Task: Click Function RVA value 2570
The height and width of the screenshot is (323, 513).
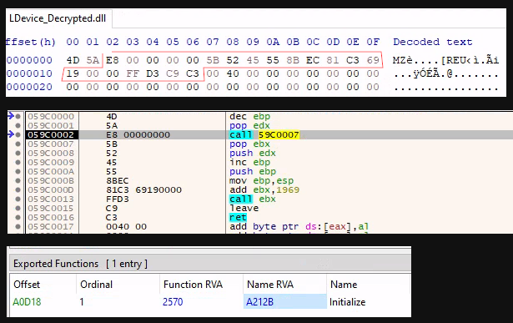Action: point(173,301)
